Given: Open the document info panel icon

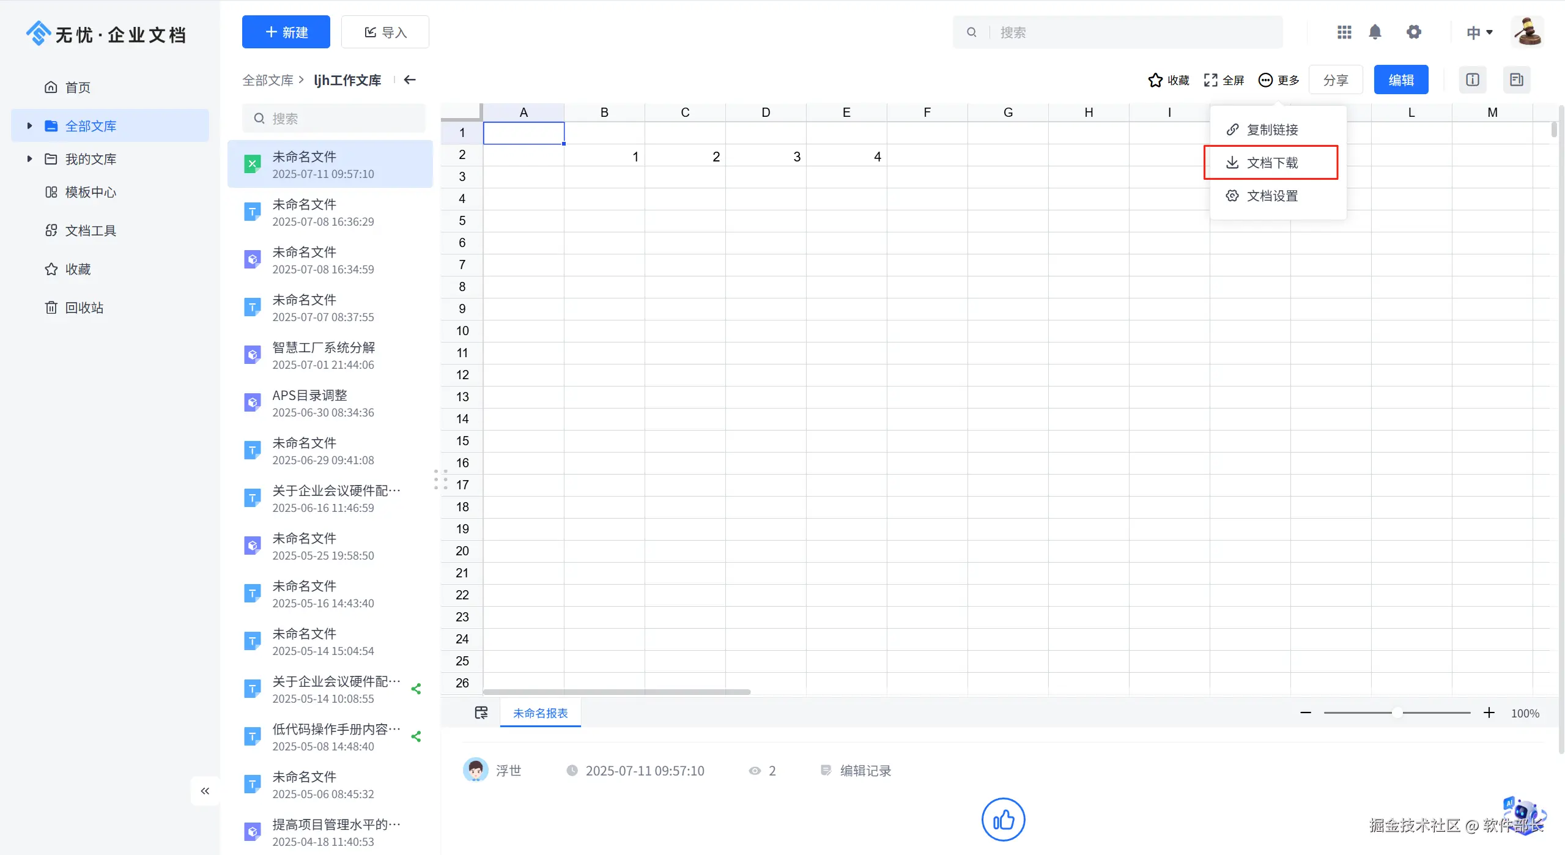Looking at the screenshot, I should pos(1472,80).
